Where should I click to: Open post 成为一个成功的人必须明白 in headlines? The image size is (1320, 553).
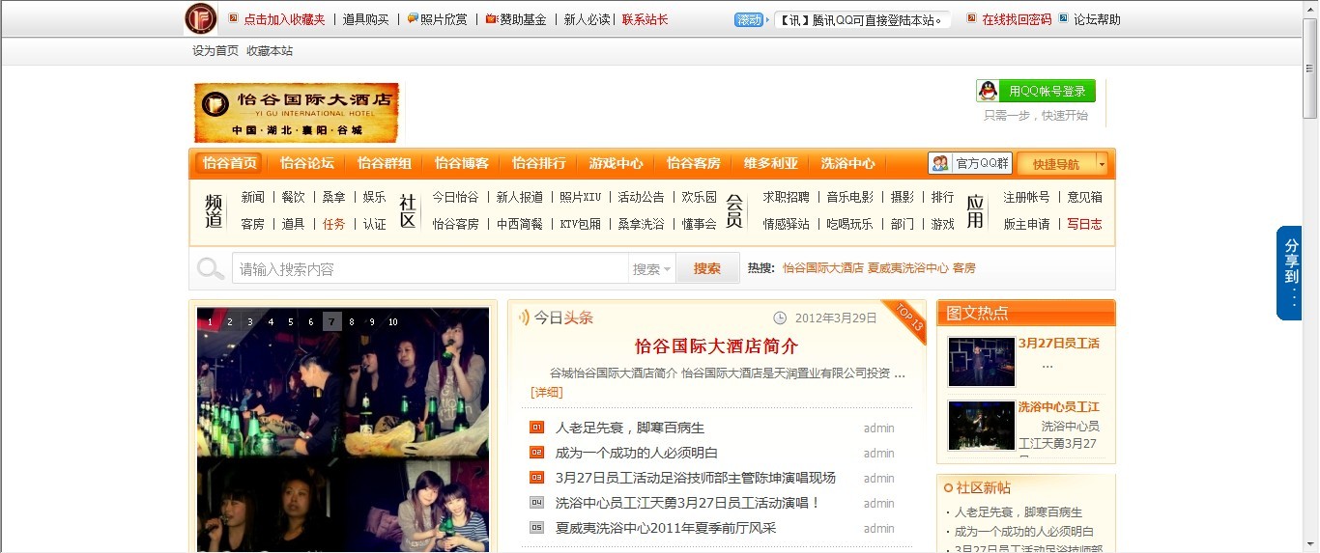point(637,453)
